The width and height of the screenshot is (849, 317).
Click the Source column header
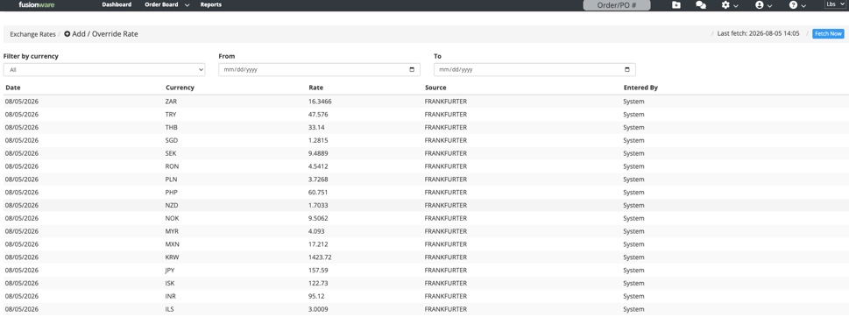[435, 88]
